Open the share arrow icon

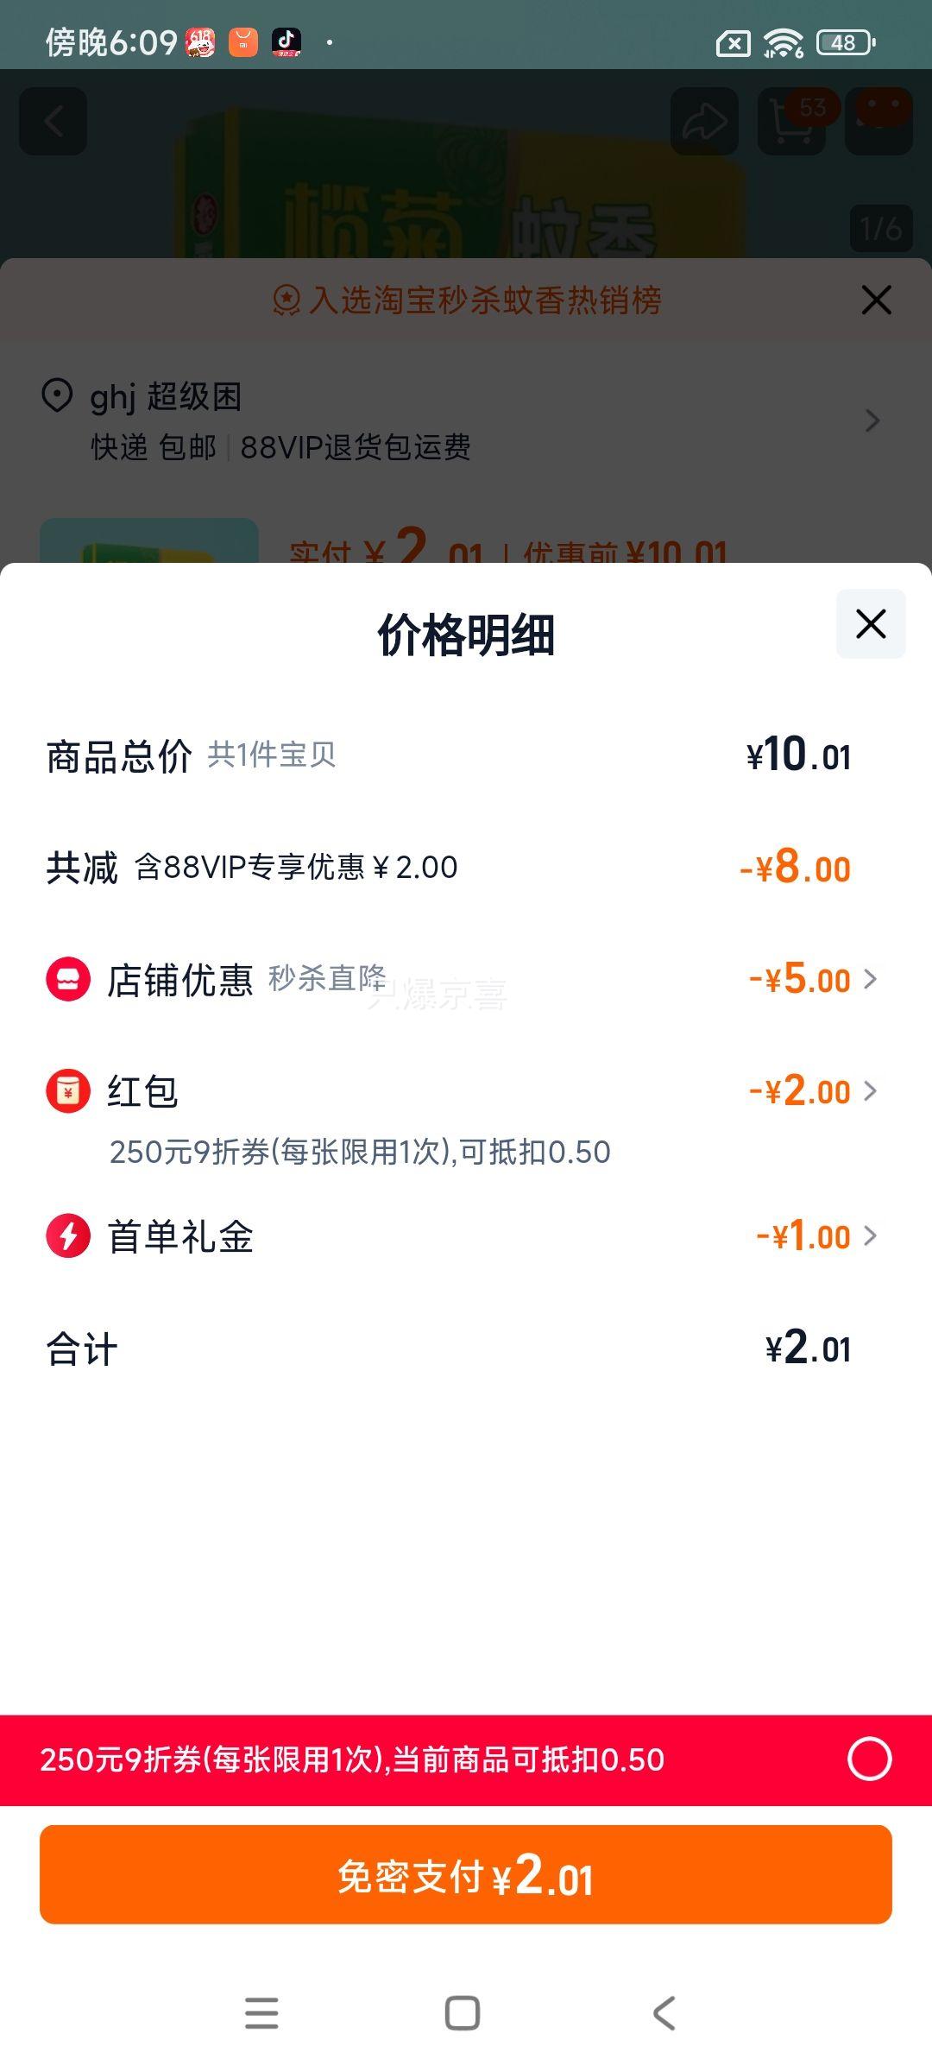coord(704,121)
